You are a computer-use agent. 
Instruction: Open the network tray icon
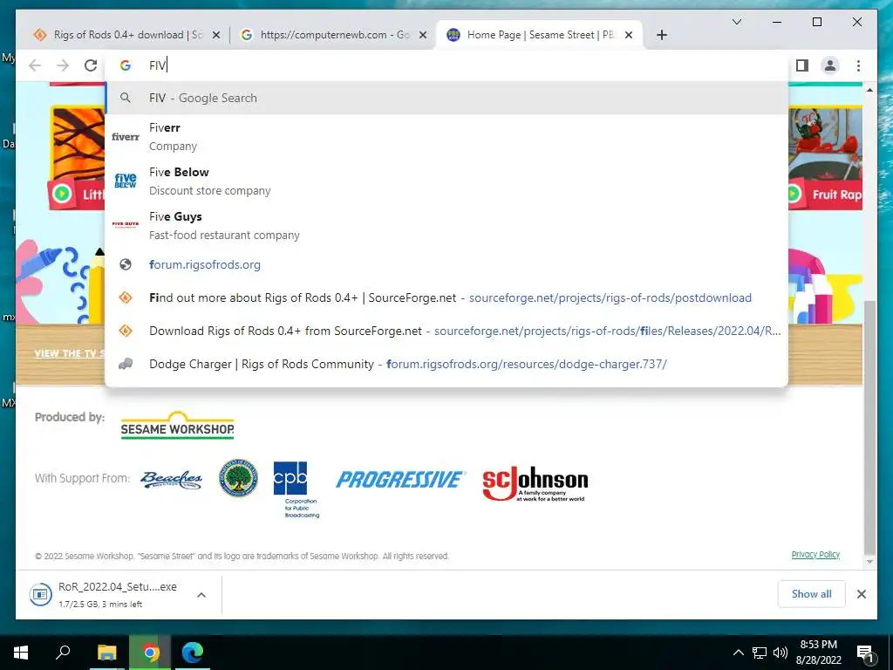[x=760, y=653]
